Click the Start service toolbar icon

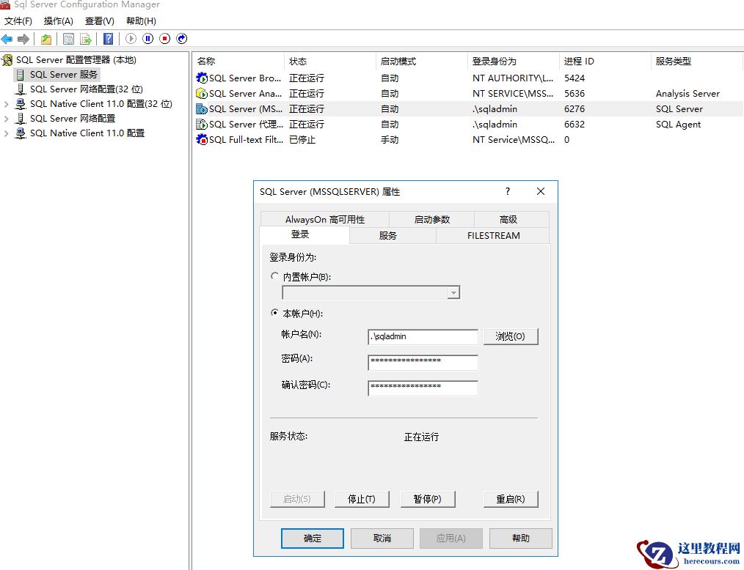pos(130,39)
